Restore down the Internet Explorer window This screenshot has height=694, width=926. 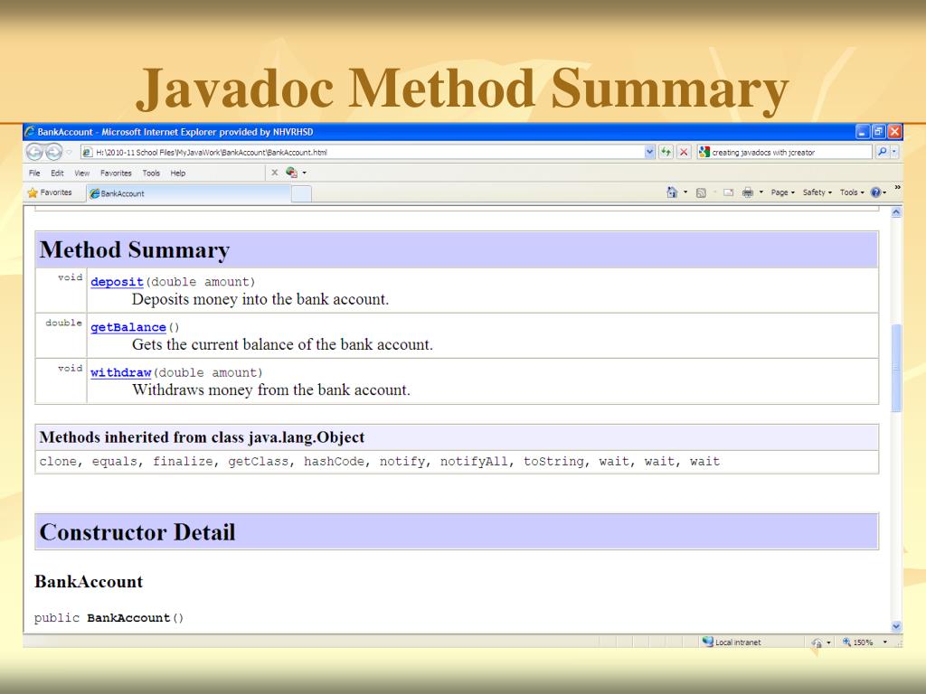click(879, 132)
